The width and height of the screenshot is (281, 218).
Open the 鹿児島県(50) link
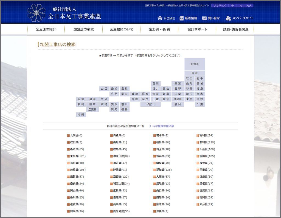click(121, 211)
